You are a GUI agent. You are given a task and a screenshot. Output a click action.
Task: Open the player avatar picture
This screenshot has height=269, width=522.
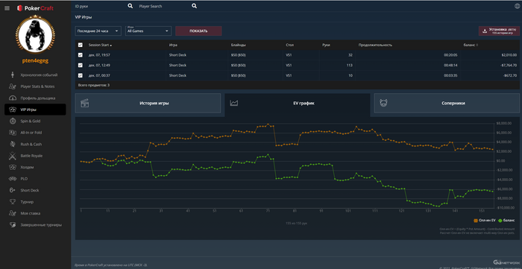35,34
